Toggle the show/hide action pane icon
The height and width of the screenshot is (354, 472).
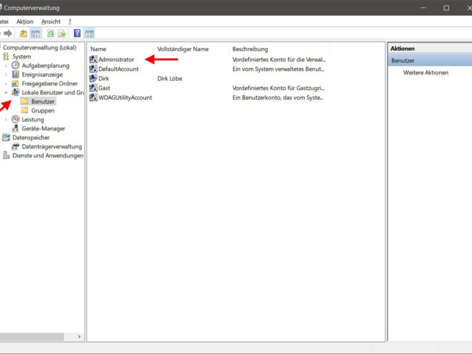click(90, 33)
